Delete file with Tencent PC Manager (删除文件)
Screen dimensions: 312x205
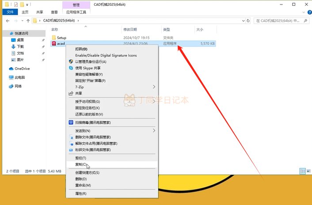coord(112,137)
